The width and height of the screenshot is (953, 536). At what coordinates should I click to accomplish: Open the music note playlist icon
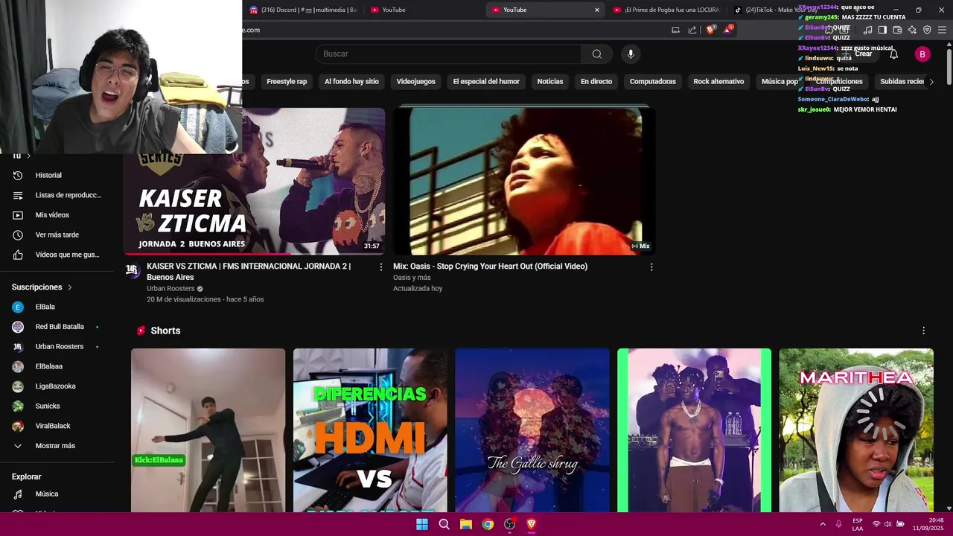click(x=867, y=30)
